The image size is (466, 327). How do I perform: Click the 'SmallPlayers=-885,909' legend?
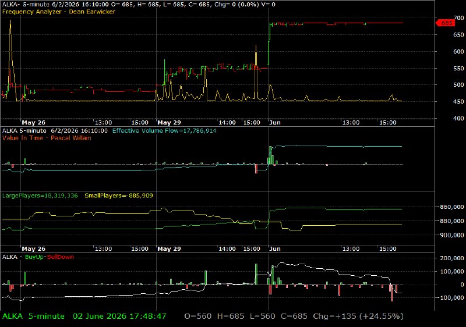point(119,196)
